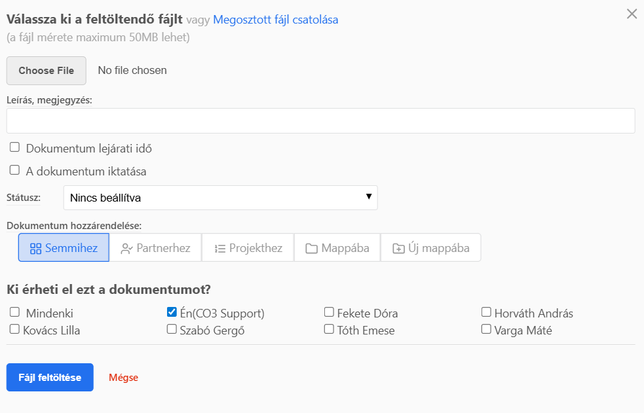
Task: Enable Dokumentum lejárati idő checkbox
Action: pyautogui.click(x=14, y=147)
